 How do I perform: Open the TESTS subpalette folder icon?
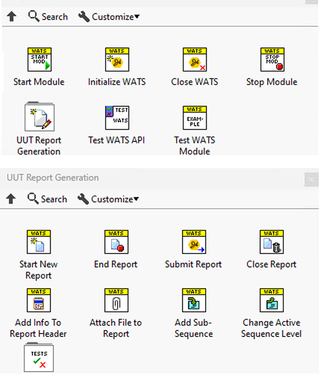[39, 357]
